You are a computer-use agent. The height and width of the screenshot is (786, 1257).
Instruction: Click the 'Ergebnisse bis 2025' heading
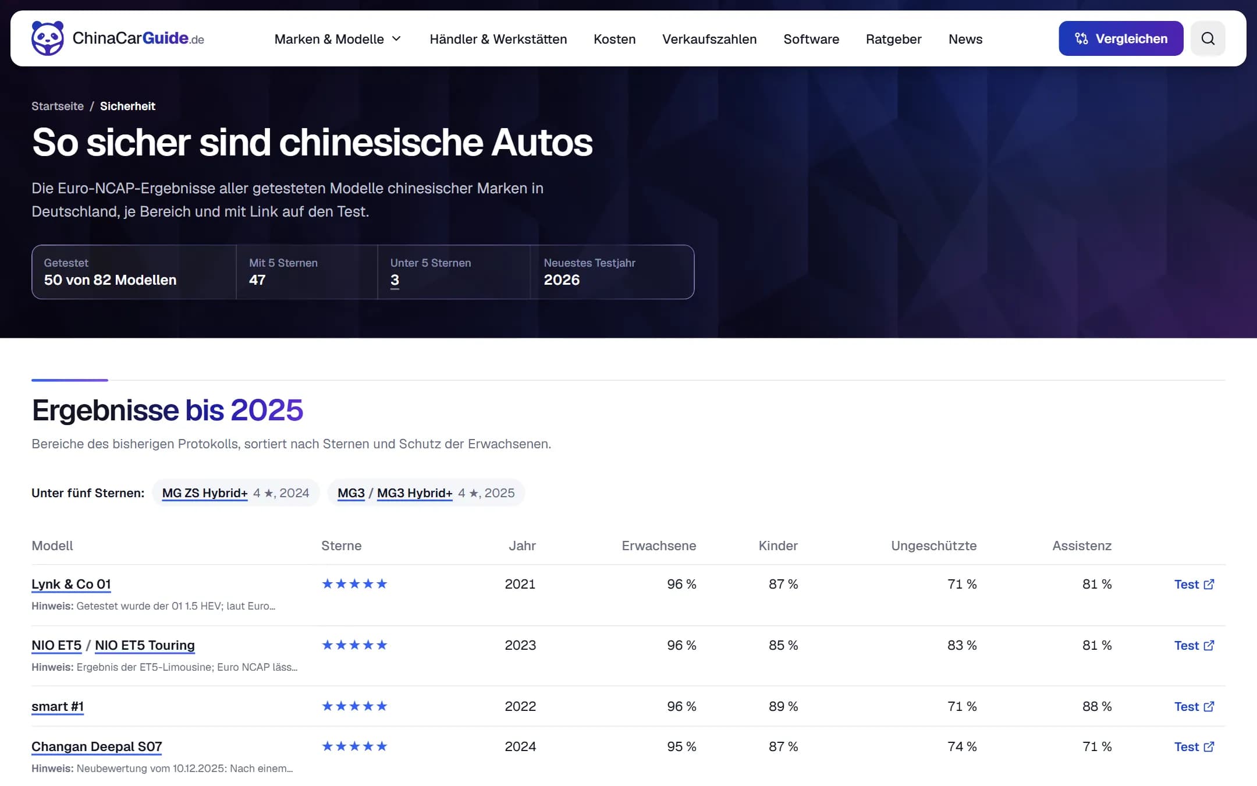[168, 410]
